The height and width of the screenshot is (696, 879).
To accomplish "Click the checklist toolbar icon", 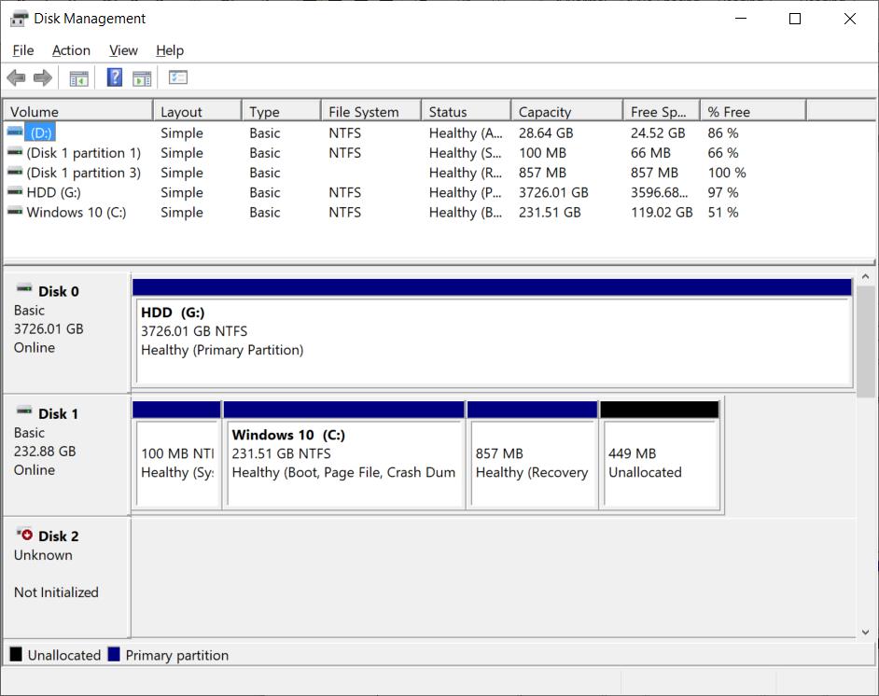I will 177,77.
